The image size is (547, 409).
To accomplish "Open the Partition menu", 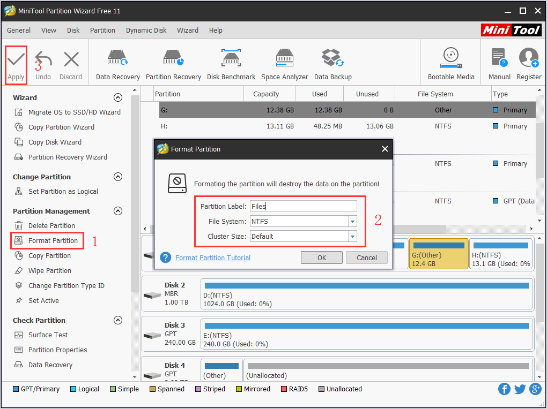I will 102,31.
